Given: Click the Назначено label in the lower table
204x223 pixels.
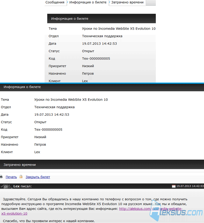Looking at the screenshot, I should coord(10,144).
